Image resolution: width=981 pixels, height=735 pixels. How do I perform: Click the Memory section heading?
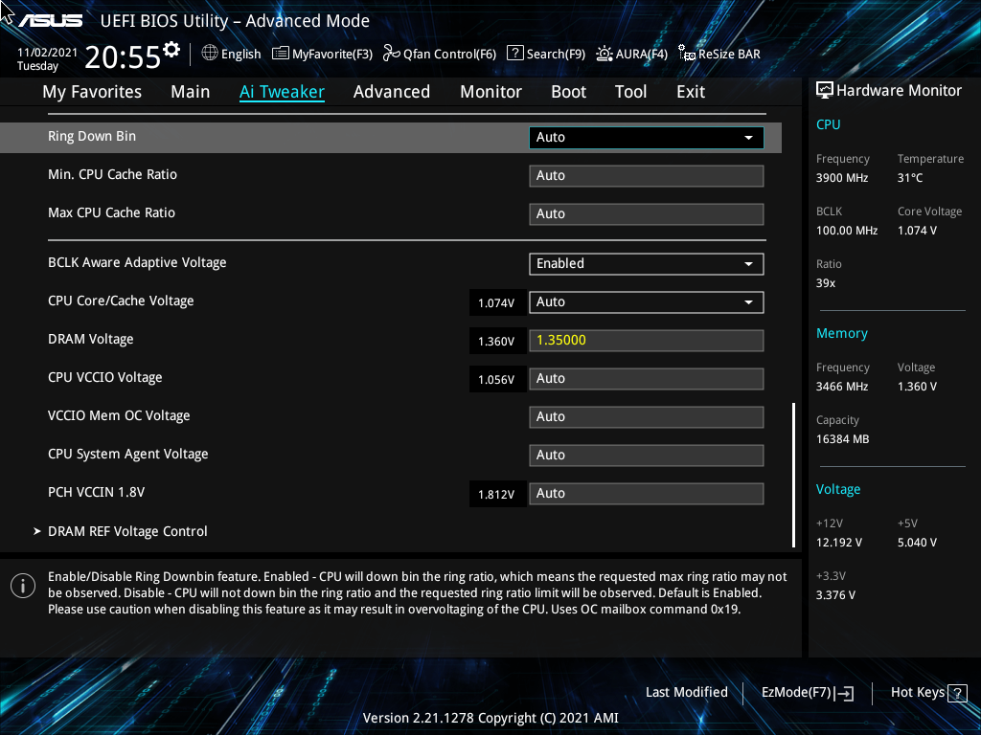(x=841, y=333)
